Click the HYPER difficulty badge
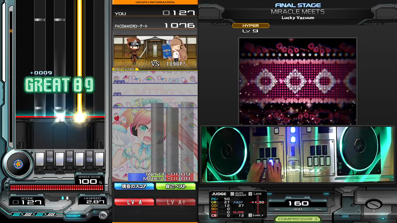The image size is (397, 223). (x=251, y=26)
